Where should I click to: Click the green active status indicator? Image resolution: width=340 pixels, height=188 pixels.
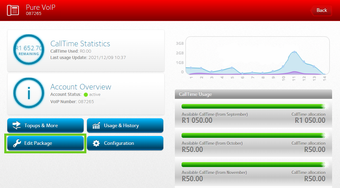coord(85,95)
